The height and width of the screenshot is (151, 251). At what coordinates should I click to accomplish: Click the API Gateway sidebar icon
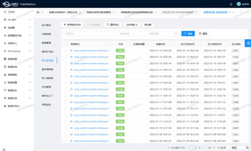pyautogui.click(x=5, y=51)
